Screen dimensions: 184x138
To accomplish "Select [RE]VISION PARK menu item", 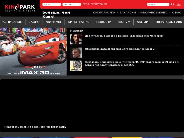I will 169,22.
